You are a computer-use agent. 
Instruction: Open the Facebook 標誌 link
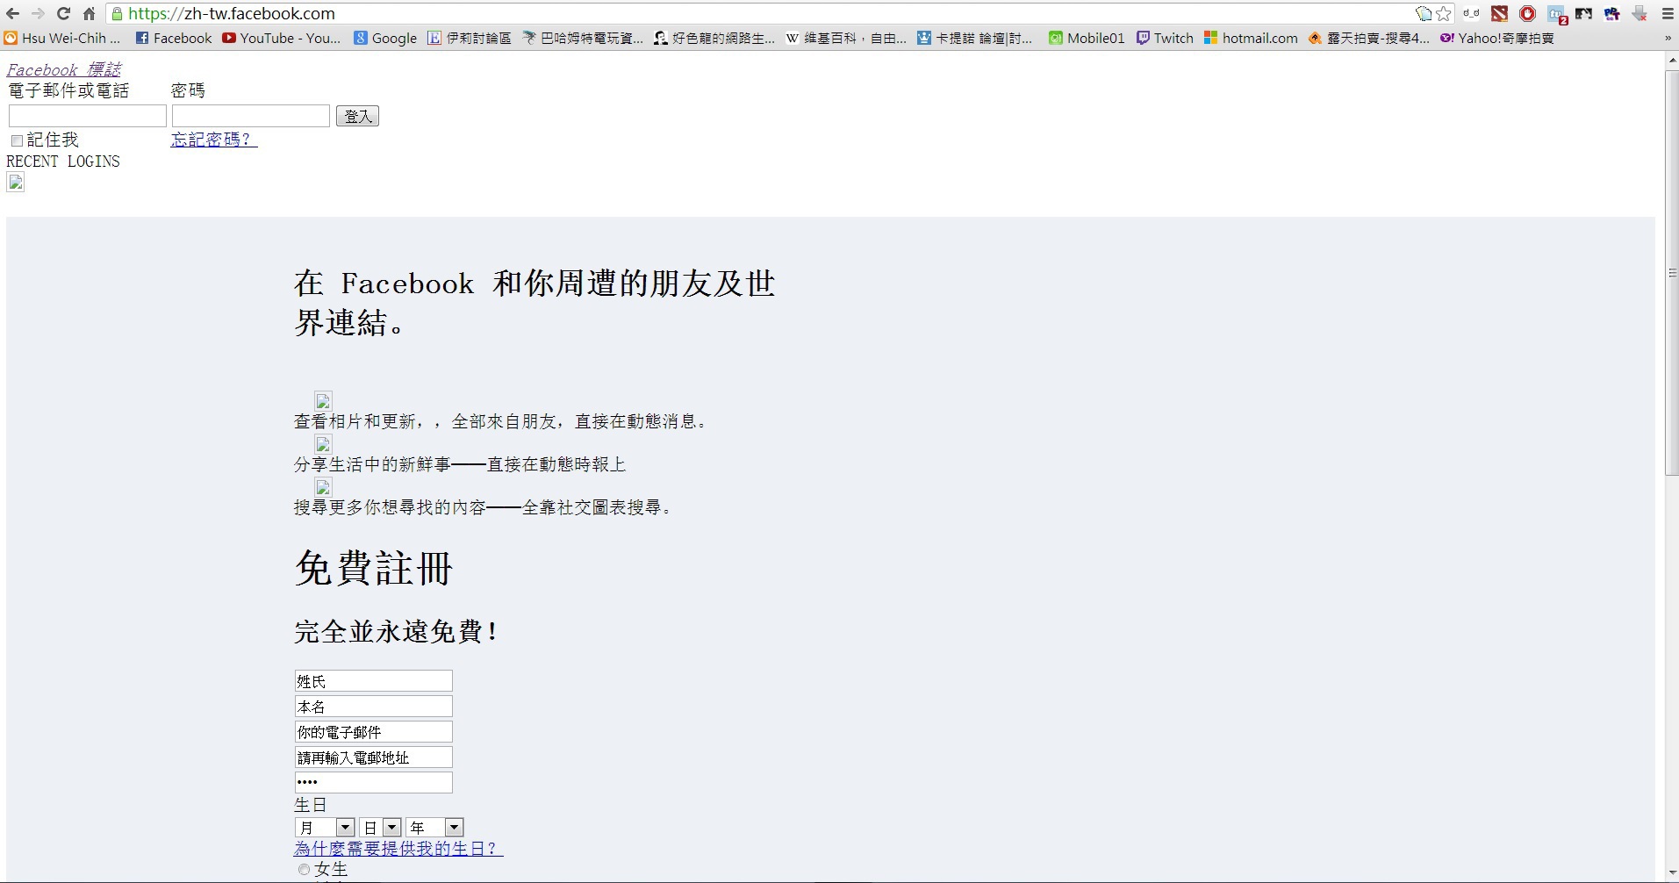[64, 69]
